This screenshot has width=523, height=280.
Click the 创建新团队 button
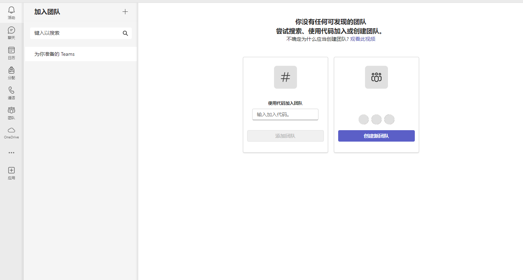pyautogui.click(x=376, y=136)
